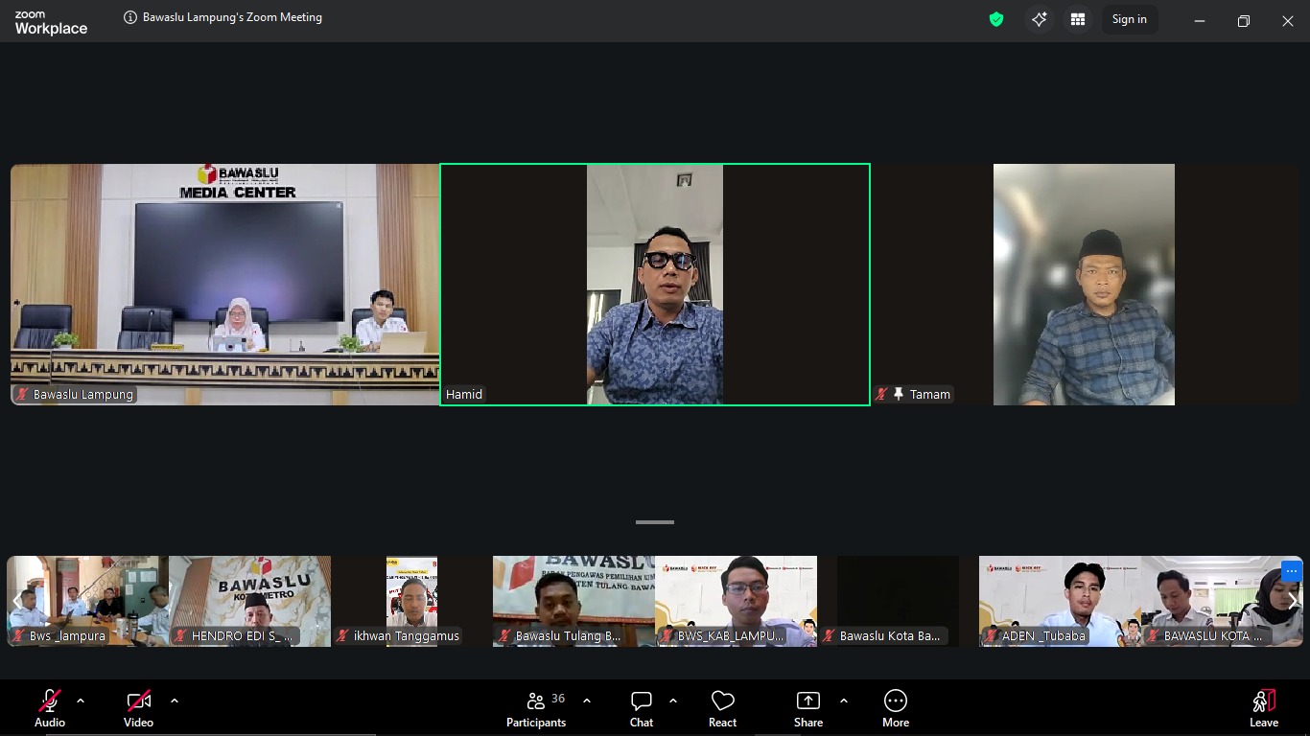The width and height of the screenshot is (1310, 736).
Task: Click muted mic icon on Bawaslu Kota Ba...
Action: [829, 635]
